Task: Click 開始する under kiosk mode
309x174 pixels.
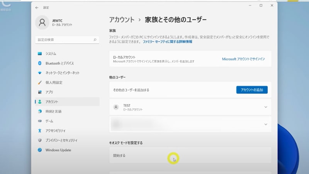Action: point(190,155)
